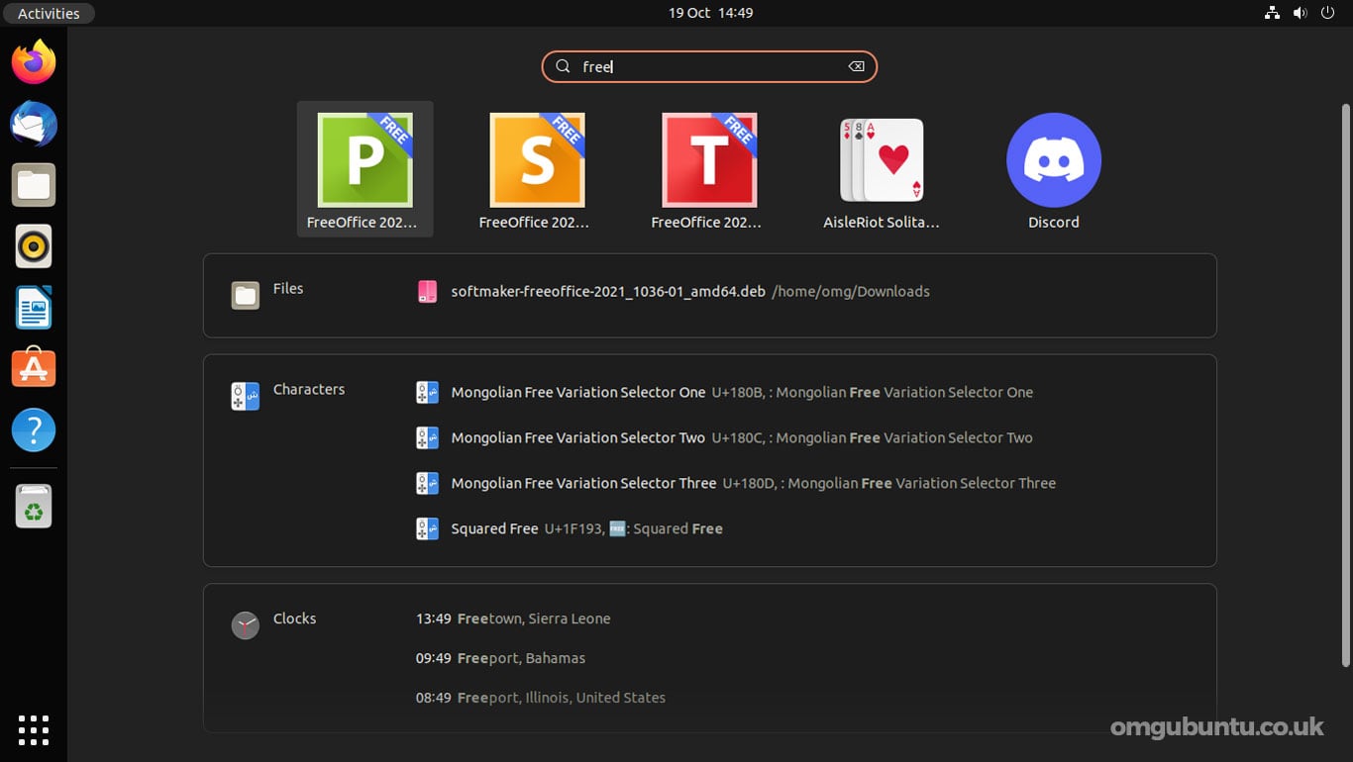1353x762 pixels.
Task: Open FreeOffice PlanMaker orange S icon
Action: click(x=537, y=169)
